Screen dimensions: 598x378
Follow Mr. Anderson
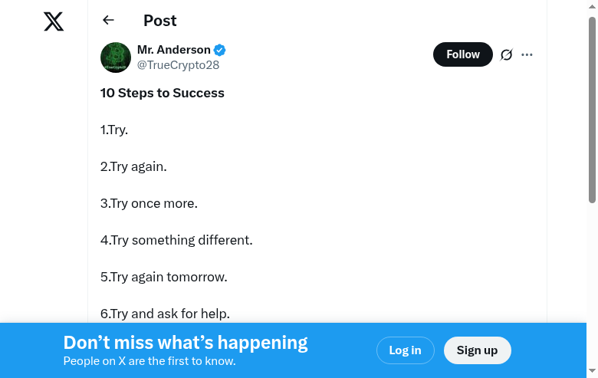click(x=462, y=54)
